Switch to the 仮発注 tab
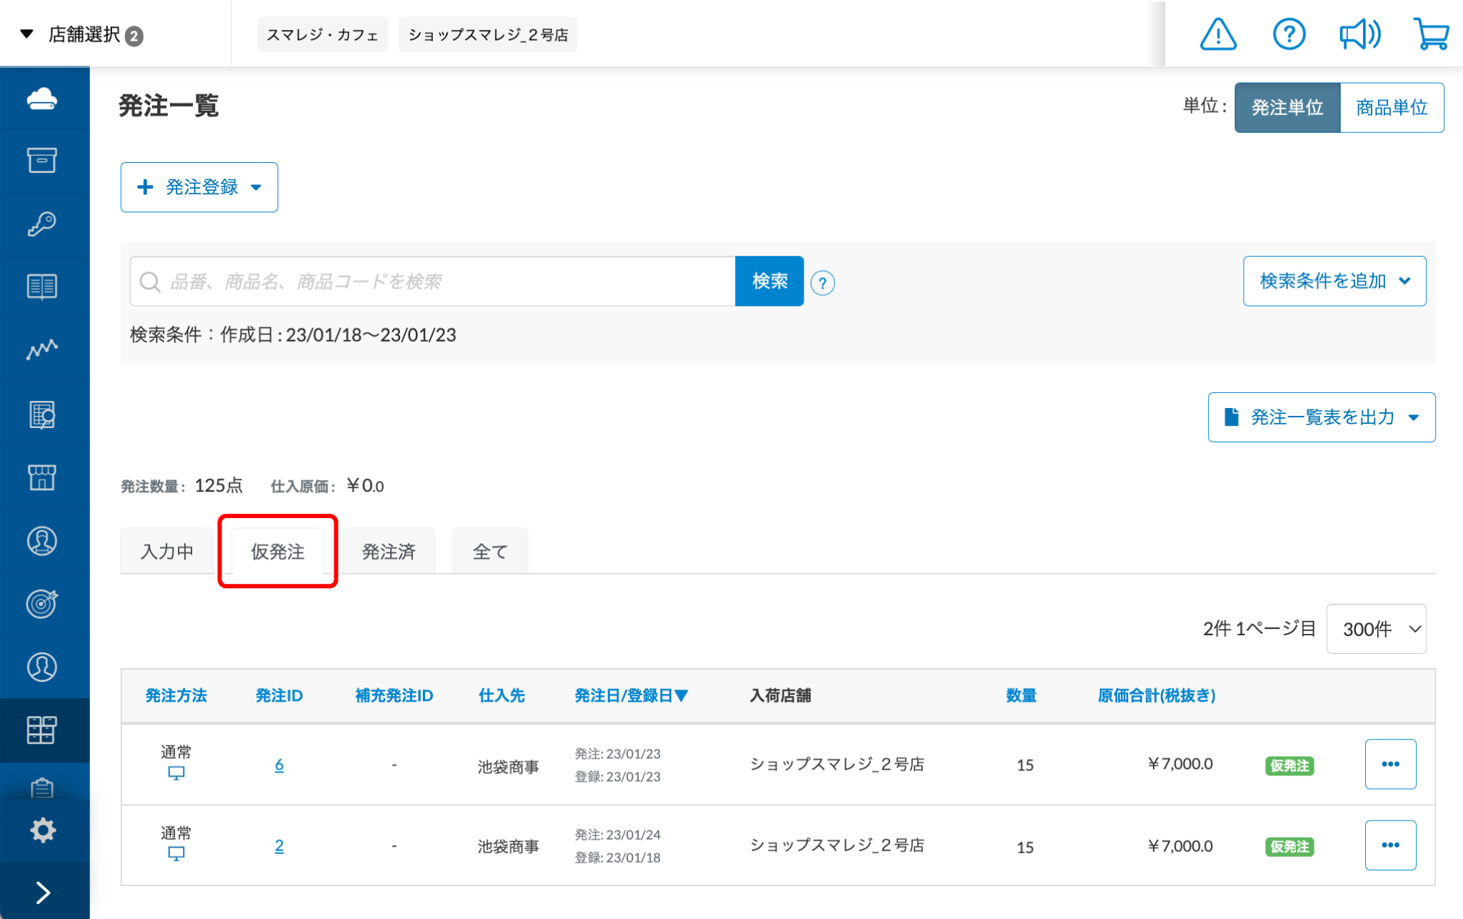 [278, 551]
